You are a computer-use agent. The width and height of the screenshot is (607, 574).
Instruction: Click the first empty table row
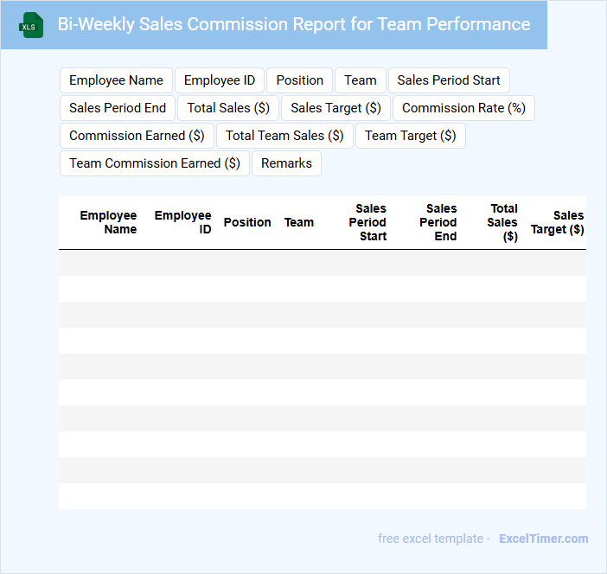(322, 263)
